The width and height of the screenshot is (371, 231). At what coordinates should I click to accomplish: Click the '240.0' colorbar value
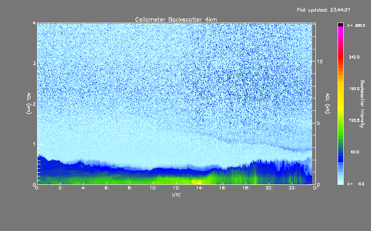click(x=354, y=57)
